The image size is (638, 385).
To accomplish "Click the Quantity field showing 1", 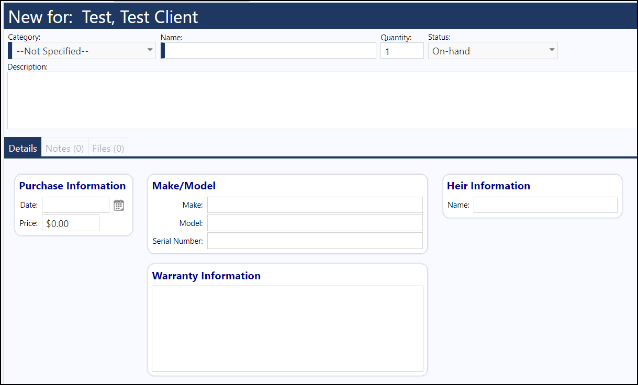I will tap(402, 51).
